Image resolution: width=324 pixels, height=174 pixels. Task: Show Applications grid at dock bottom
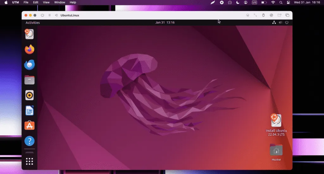[29, 161]
